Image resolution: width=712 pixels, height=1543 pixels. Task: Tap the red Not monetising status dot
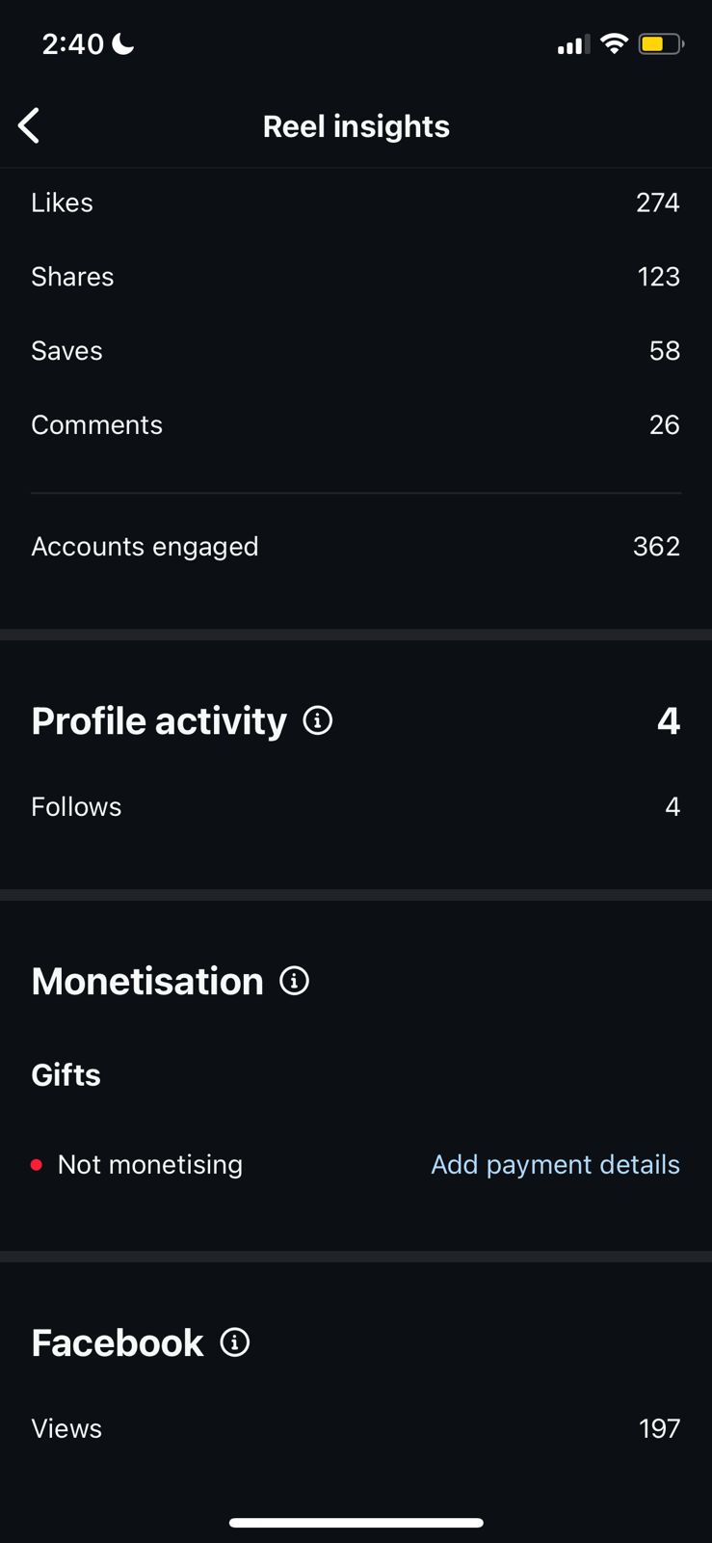(37, 1165)
